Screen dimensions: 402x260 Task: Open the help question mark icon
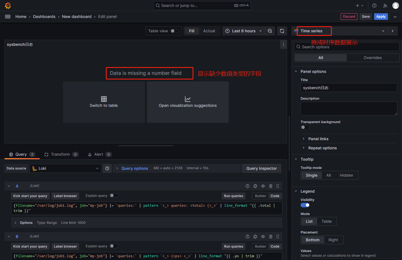(x=374, y=6)
